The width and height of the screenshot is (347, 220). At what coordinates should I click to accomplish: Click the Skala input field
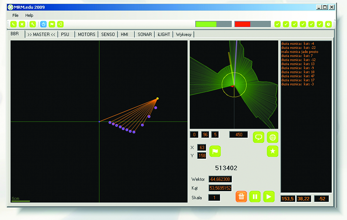click(x=214, y=198)
